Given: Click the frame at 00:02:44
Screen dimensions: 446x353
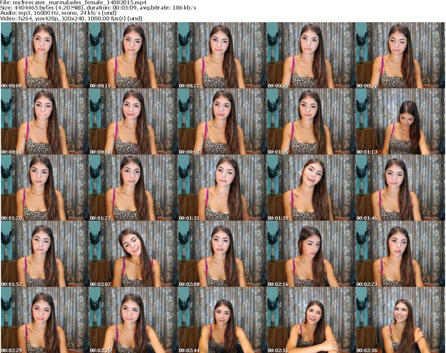Looking at the screenshot, I should pyautogui.click(x=223, y=320).
